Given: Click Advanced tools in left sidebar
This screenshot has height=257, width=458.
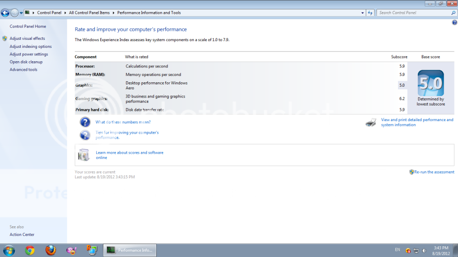Looking at the screenshot, I should (x=24, y=70).
